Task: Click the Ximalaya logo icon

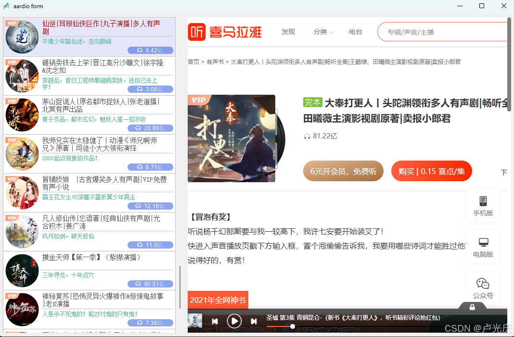Action: click(197, 32)
